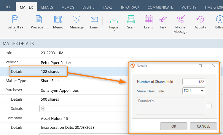Open the Share Class Code dropdown
223x135 pixels.
202,91
